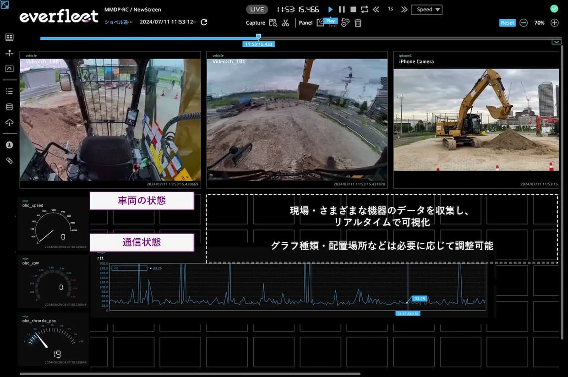Click the 1s step interval value
The width and height of the screenshot is (568, 377).
pos(390,9)
